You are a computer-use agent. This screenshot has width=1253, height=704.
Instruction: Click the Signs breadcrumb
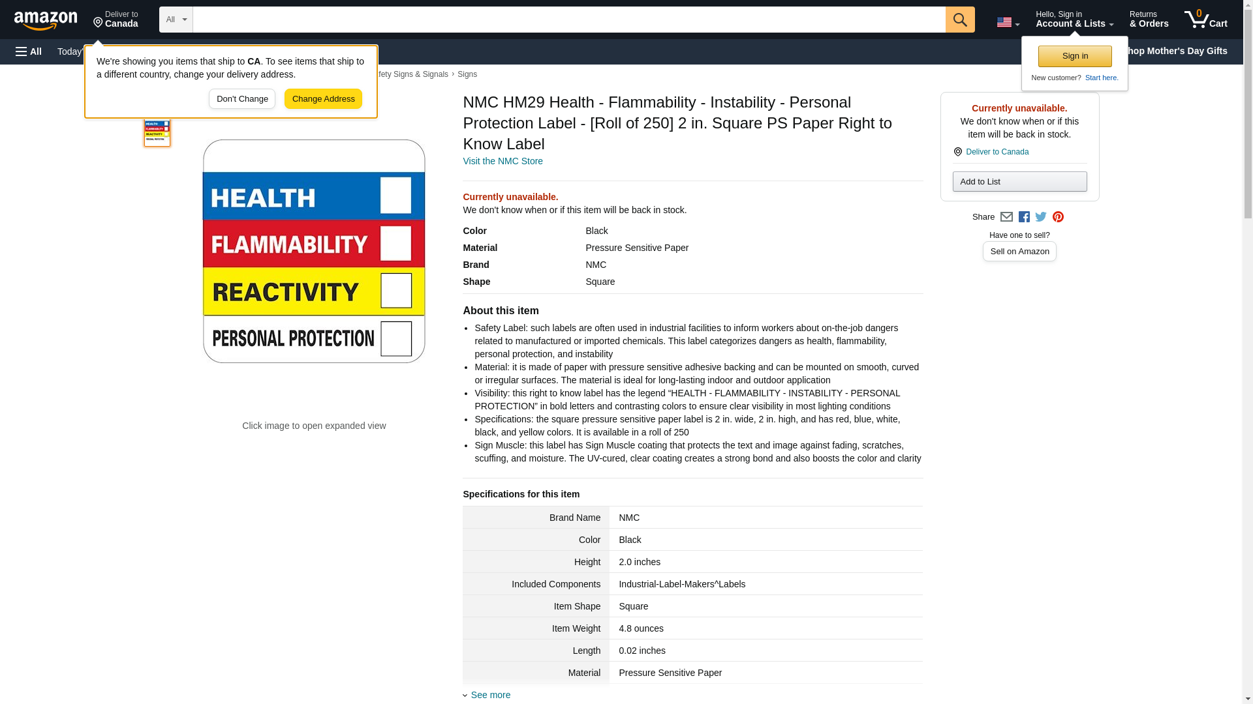[x=467, y=74]
